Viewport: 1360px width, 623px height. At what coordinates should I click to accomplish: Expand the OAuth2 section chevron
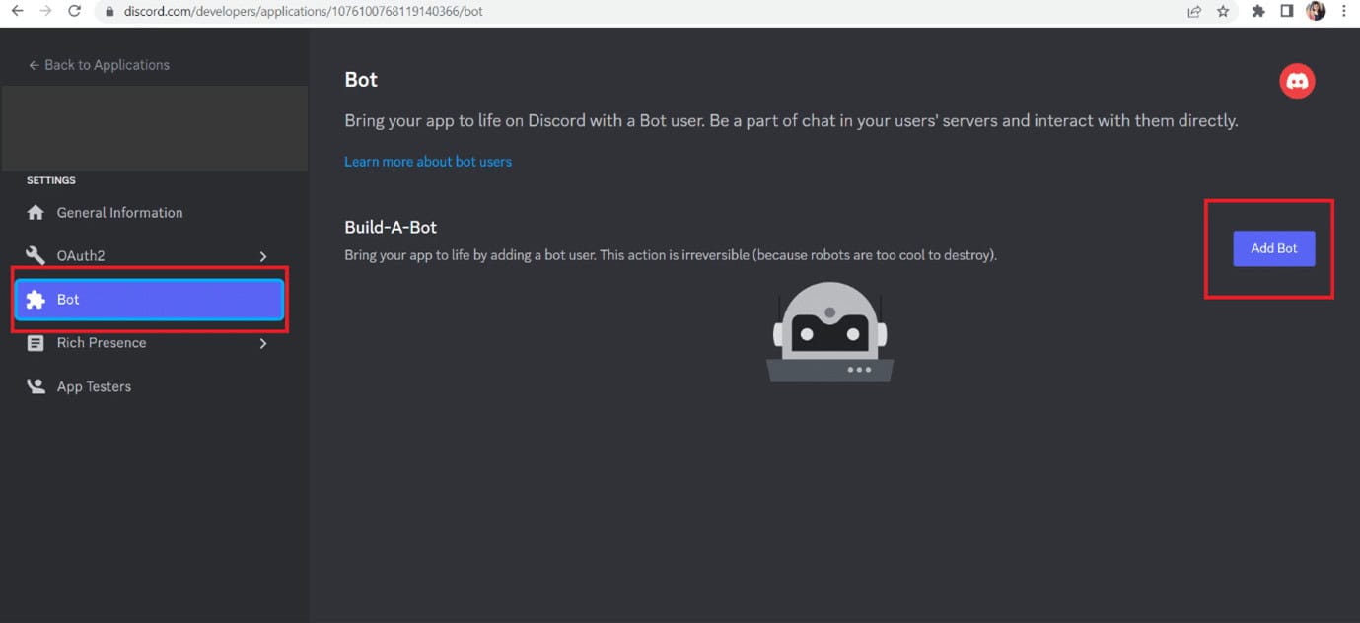[x=263, y=255]
